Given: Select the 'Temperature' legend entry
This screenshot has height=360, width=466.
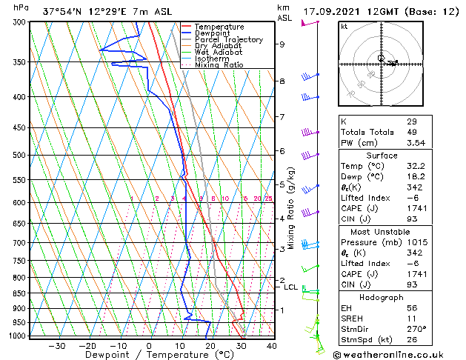Looking at the screenshot, I should pyautogui.click(x=219, y=27).
